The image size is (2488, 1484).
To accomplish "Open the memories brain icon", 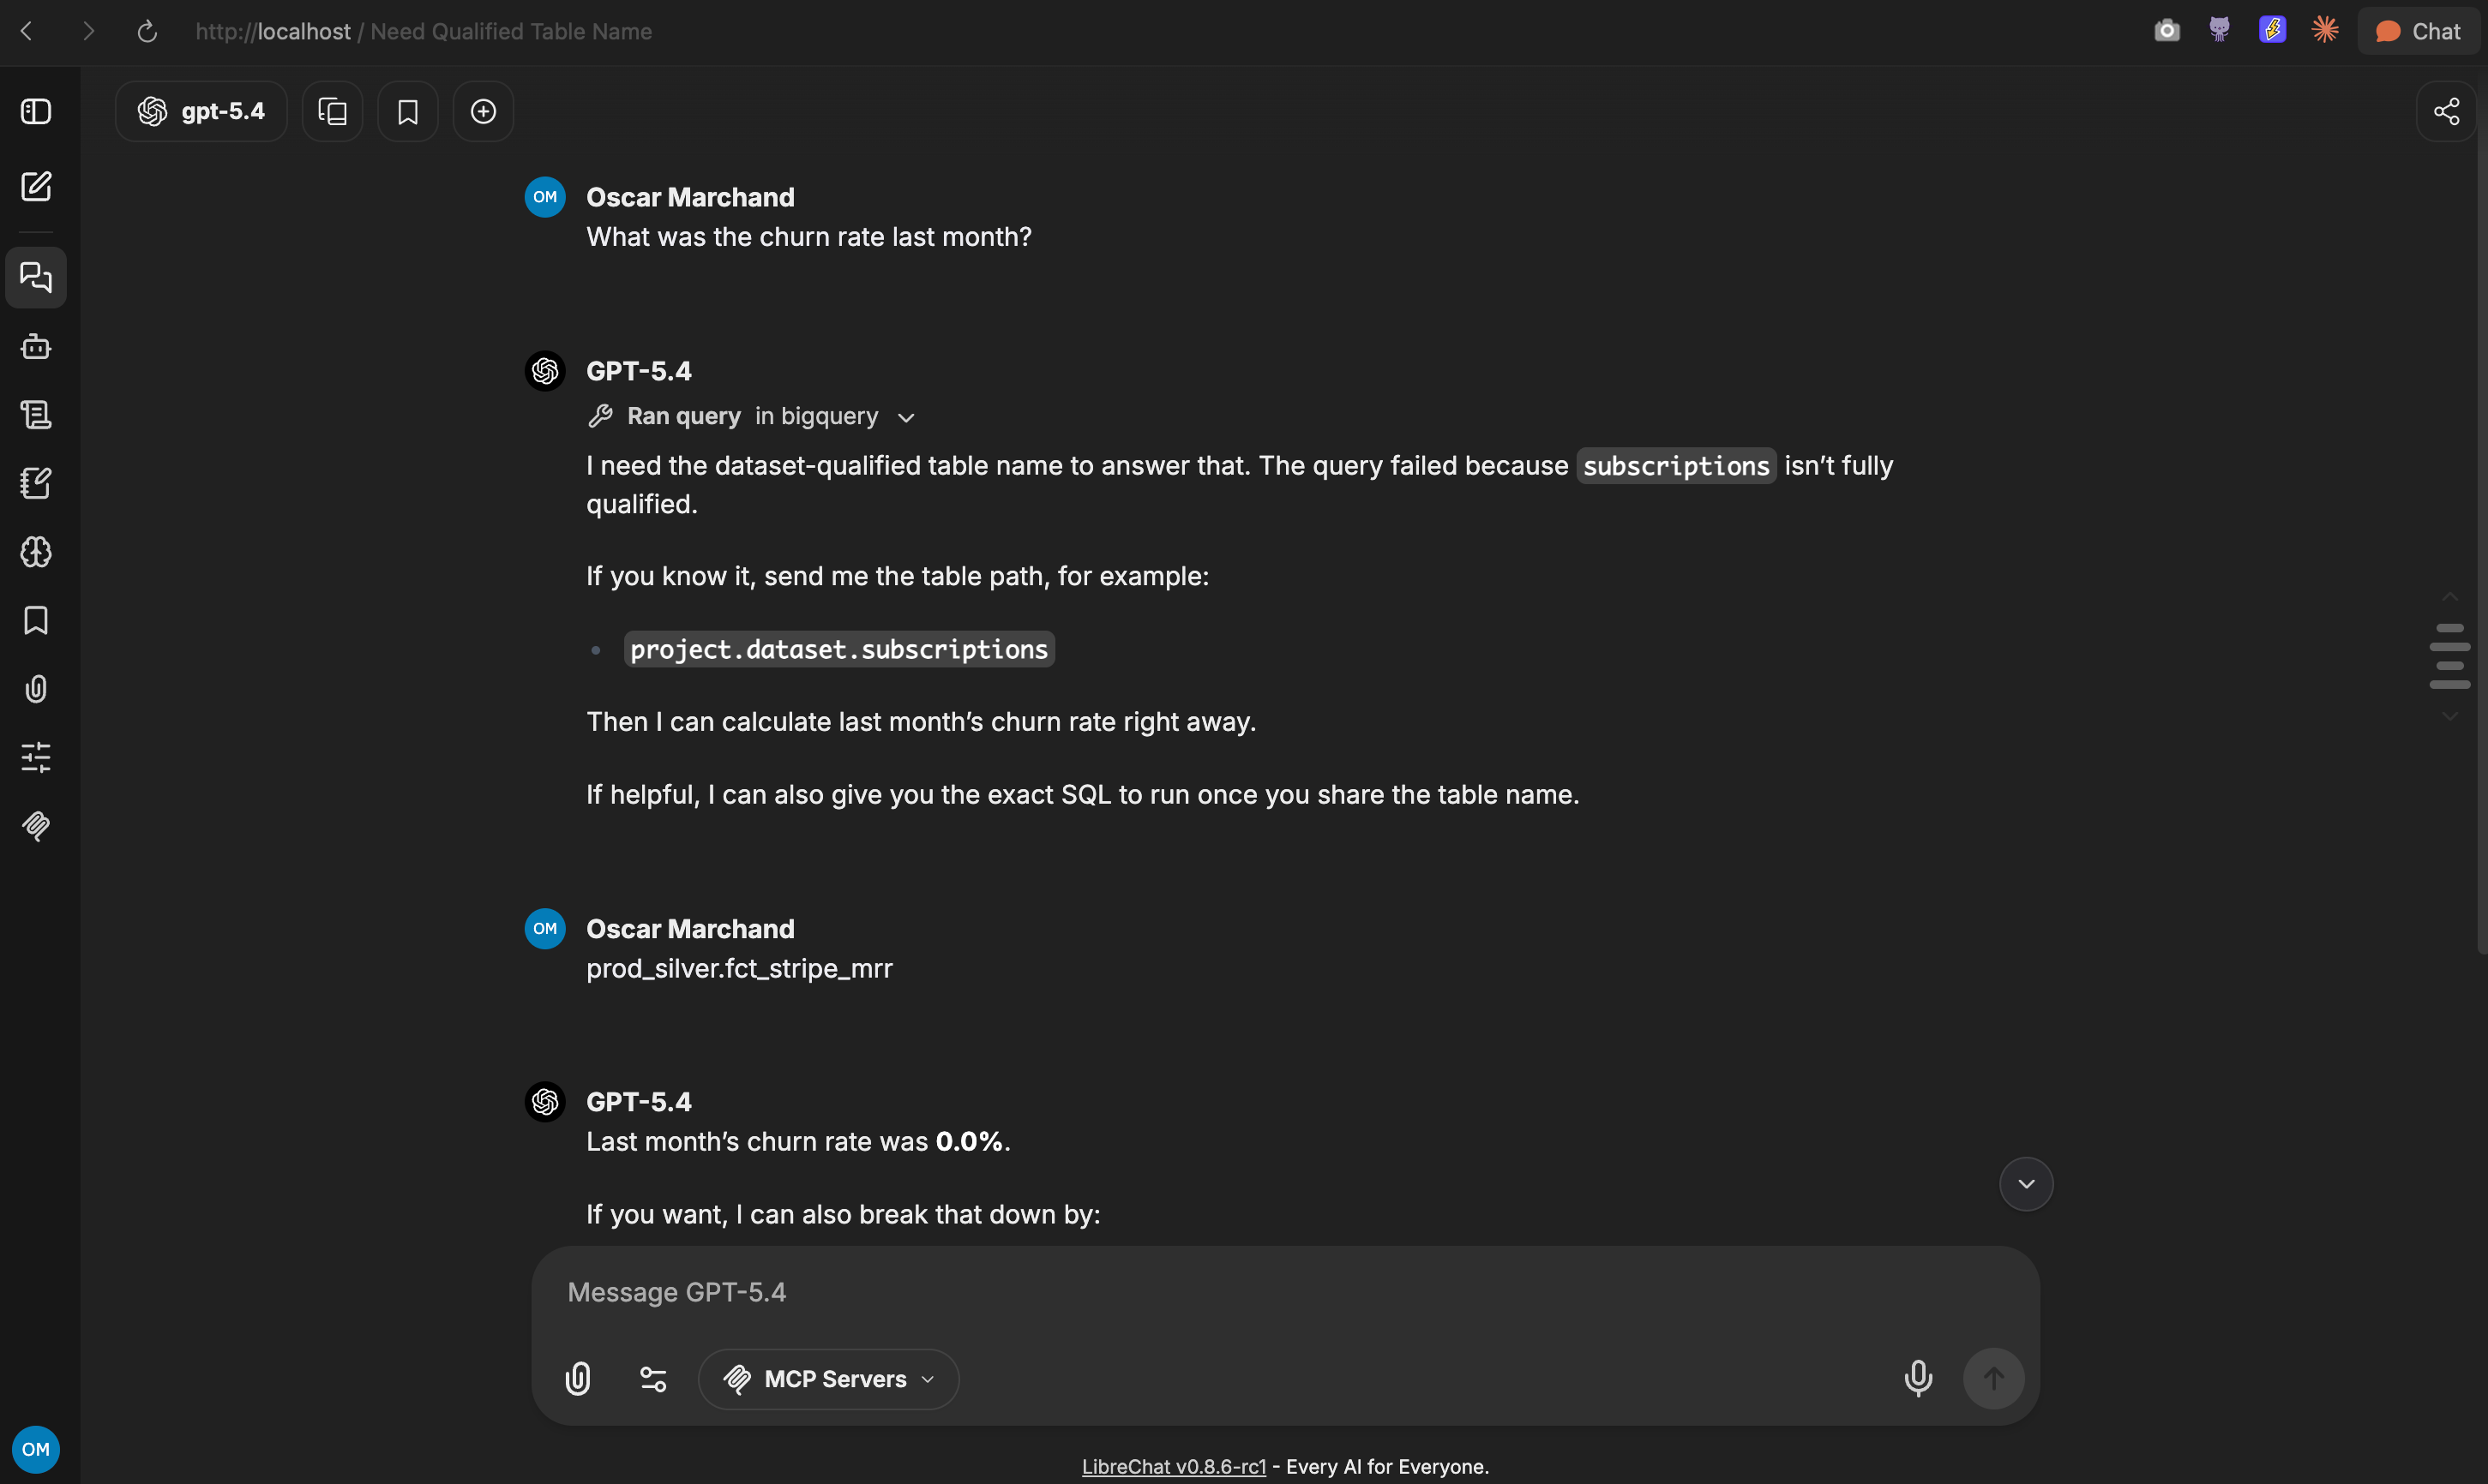I will tap(36, 552).
